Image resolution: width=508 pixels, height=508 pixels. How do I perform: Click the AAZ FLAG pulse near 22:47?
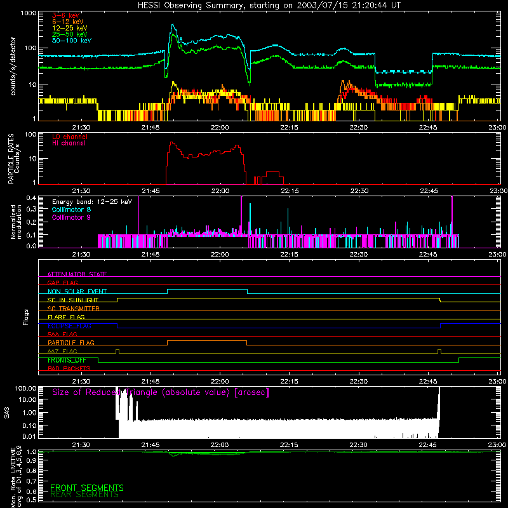click(x=439, y=351)
